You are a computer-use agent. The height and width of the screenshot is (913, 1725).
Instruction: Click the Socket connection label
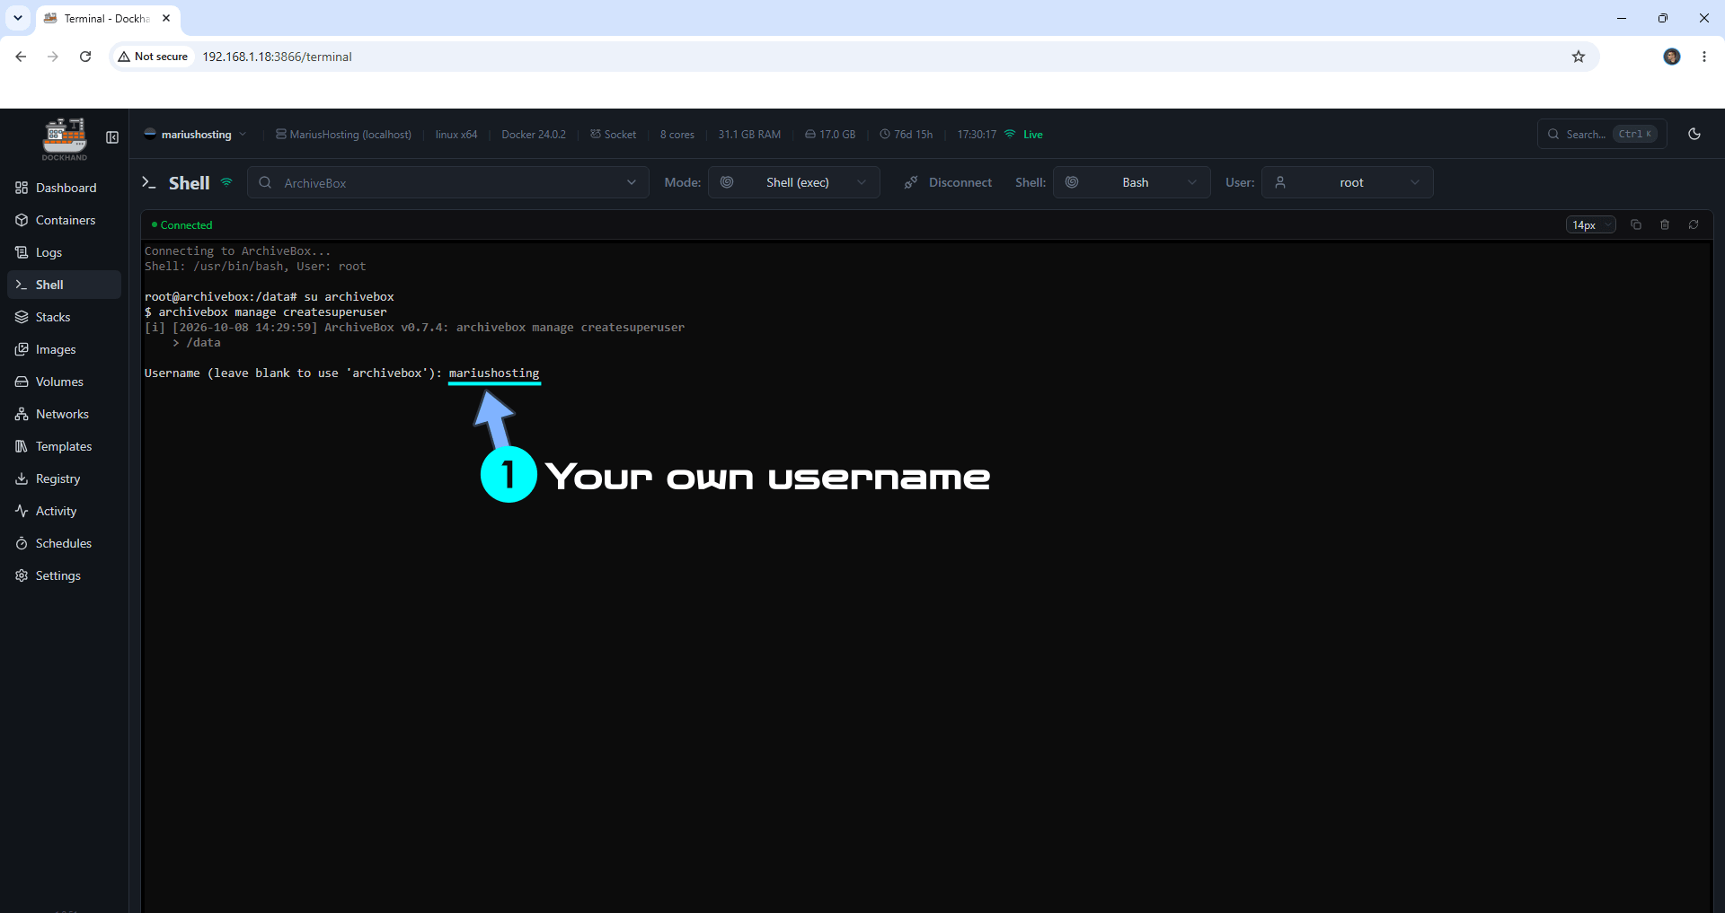(x=614, y=135)
